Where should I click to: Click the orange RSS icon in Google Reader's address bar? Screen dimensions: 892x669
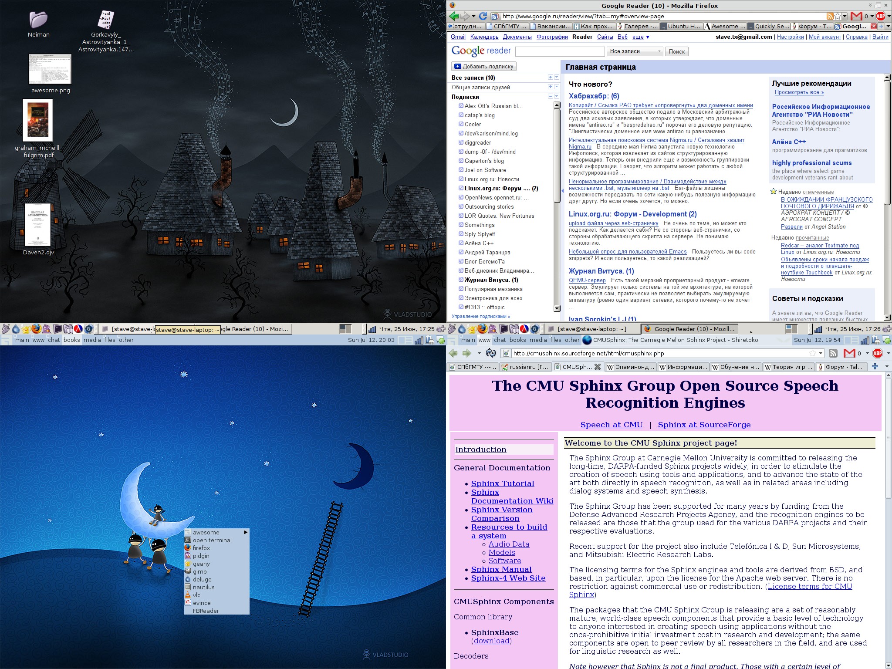tap(830, 16)
